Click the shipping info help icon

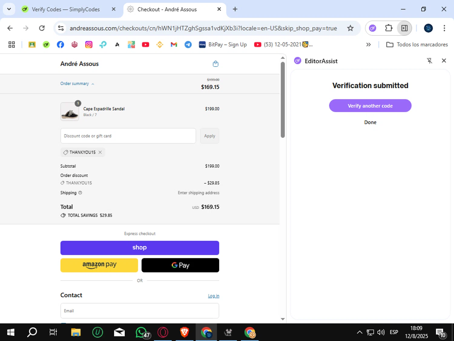[x=80, y=193]
